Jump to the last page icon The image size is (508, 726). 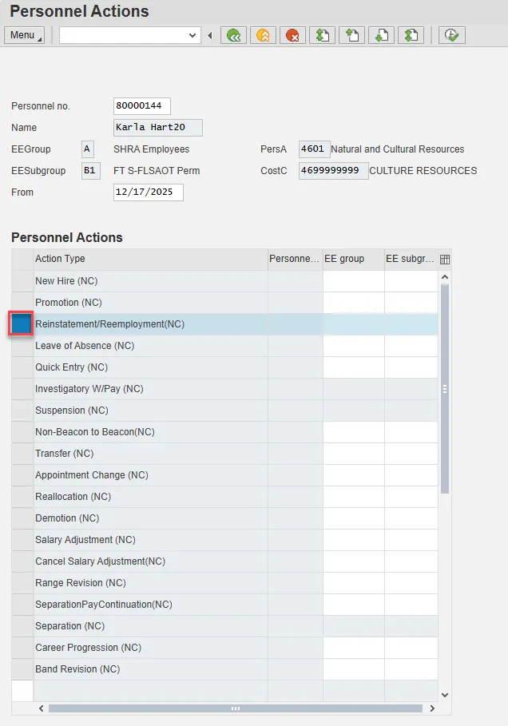[411, 35]
